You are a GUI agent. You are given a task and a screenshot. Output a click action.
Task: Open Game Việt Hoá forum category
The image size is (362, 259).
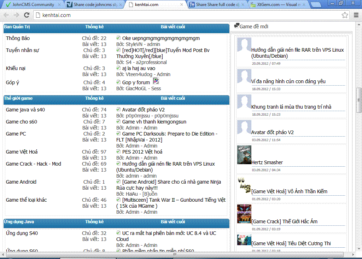22,152
